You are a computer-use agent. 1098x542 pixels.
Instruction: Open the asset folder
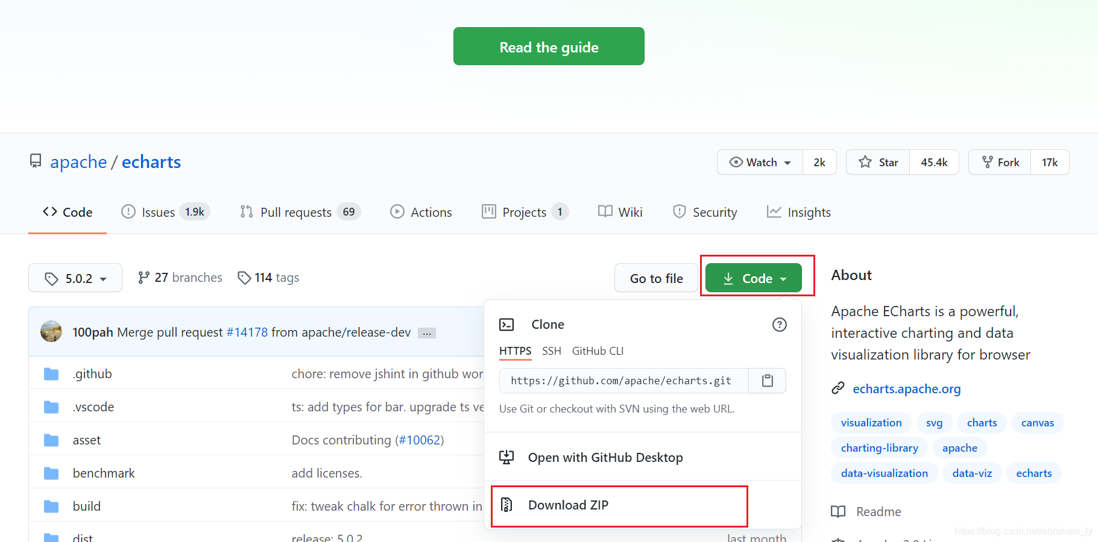click(x=87, y=440)
